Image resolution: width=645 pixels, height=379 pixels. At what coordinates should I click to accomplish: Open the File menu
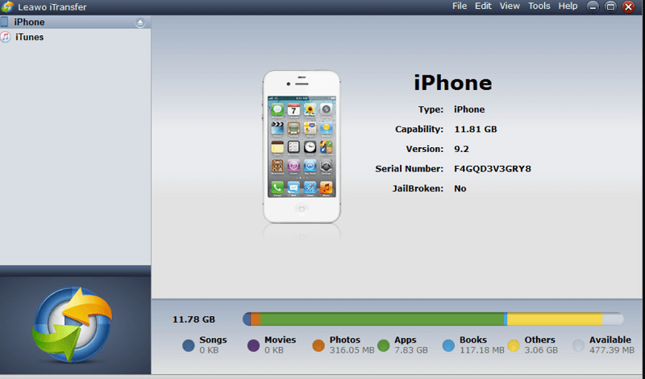(460, 6)
